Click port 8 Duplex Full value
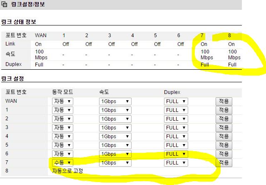This screenshot has width=266, height=185. pyautogui.click(x=232, y=65)
